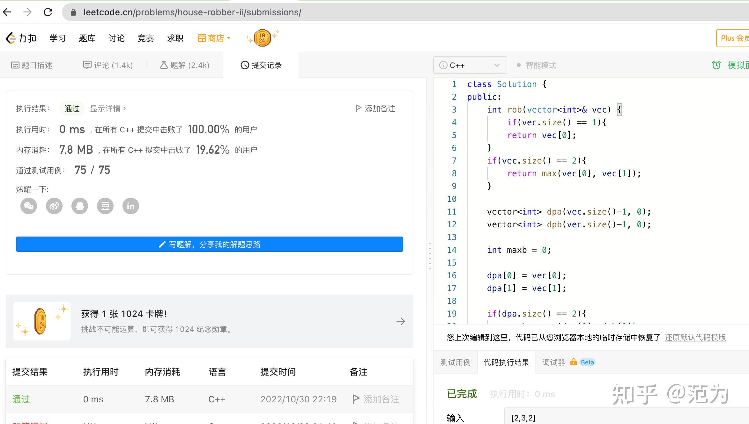Share result via WeChat icon
Viewport: 749px width, 424px height.
coord(29,206)
